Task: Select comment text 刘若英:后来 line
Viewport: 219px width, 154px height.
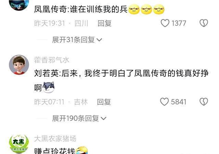Action: click(121, 73)
